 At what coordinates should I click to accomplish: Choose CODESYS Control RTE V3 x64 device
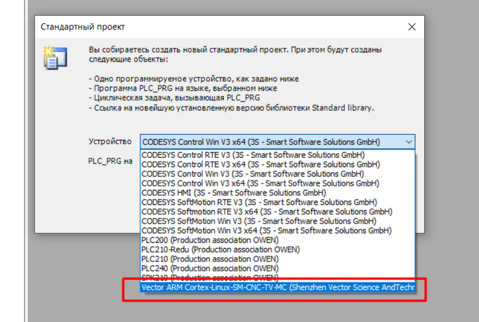pos(277,164)
